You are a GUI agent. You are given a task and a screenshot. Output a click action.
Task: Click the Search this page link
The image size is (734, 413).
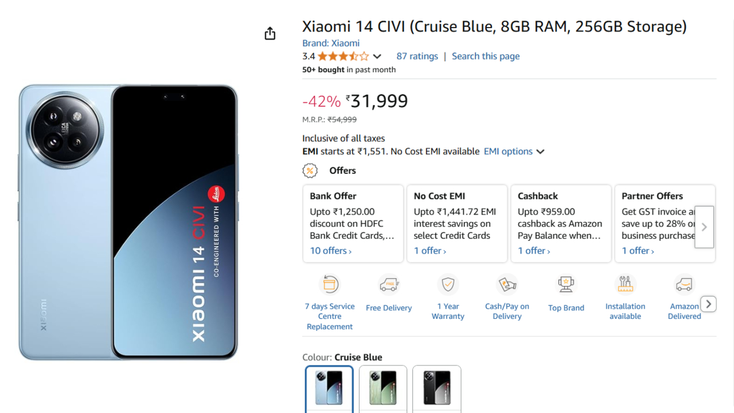486,56
